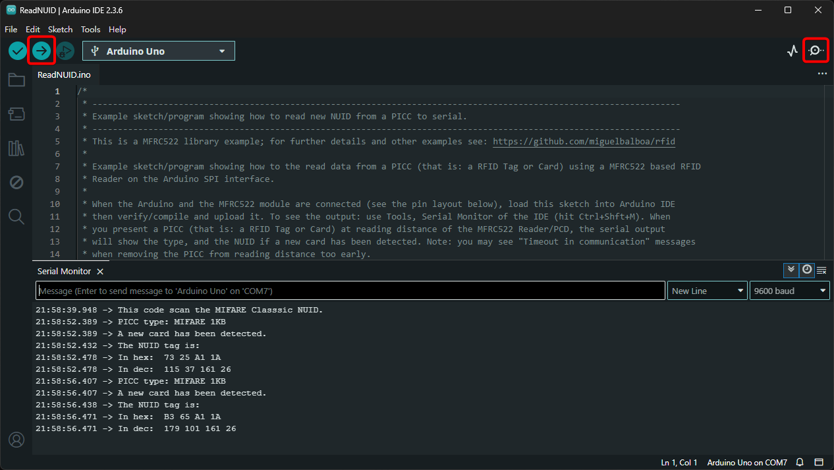
Task: Open the Arduino Uno board selector dropdown
Action: point(158,50)
